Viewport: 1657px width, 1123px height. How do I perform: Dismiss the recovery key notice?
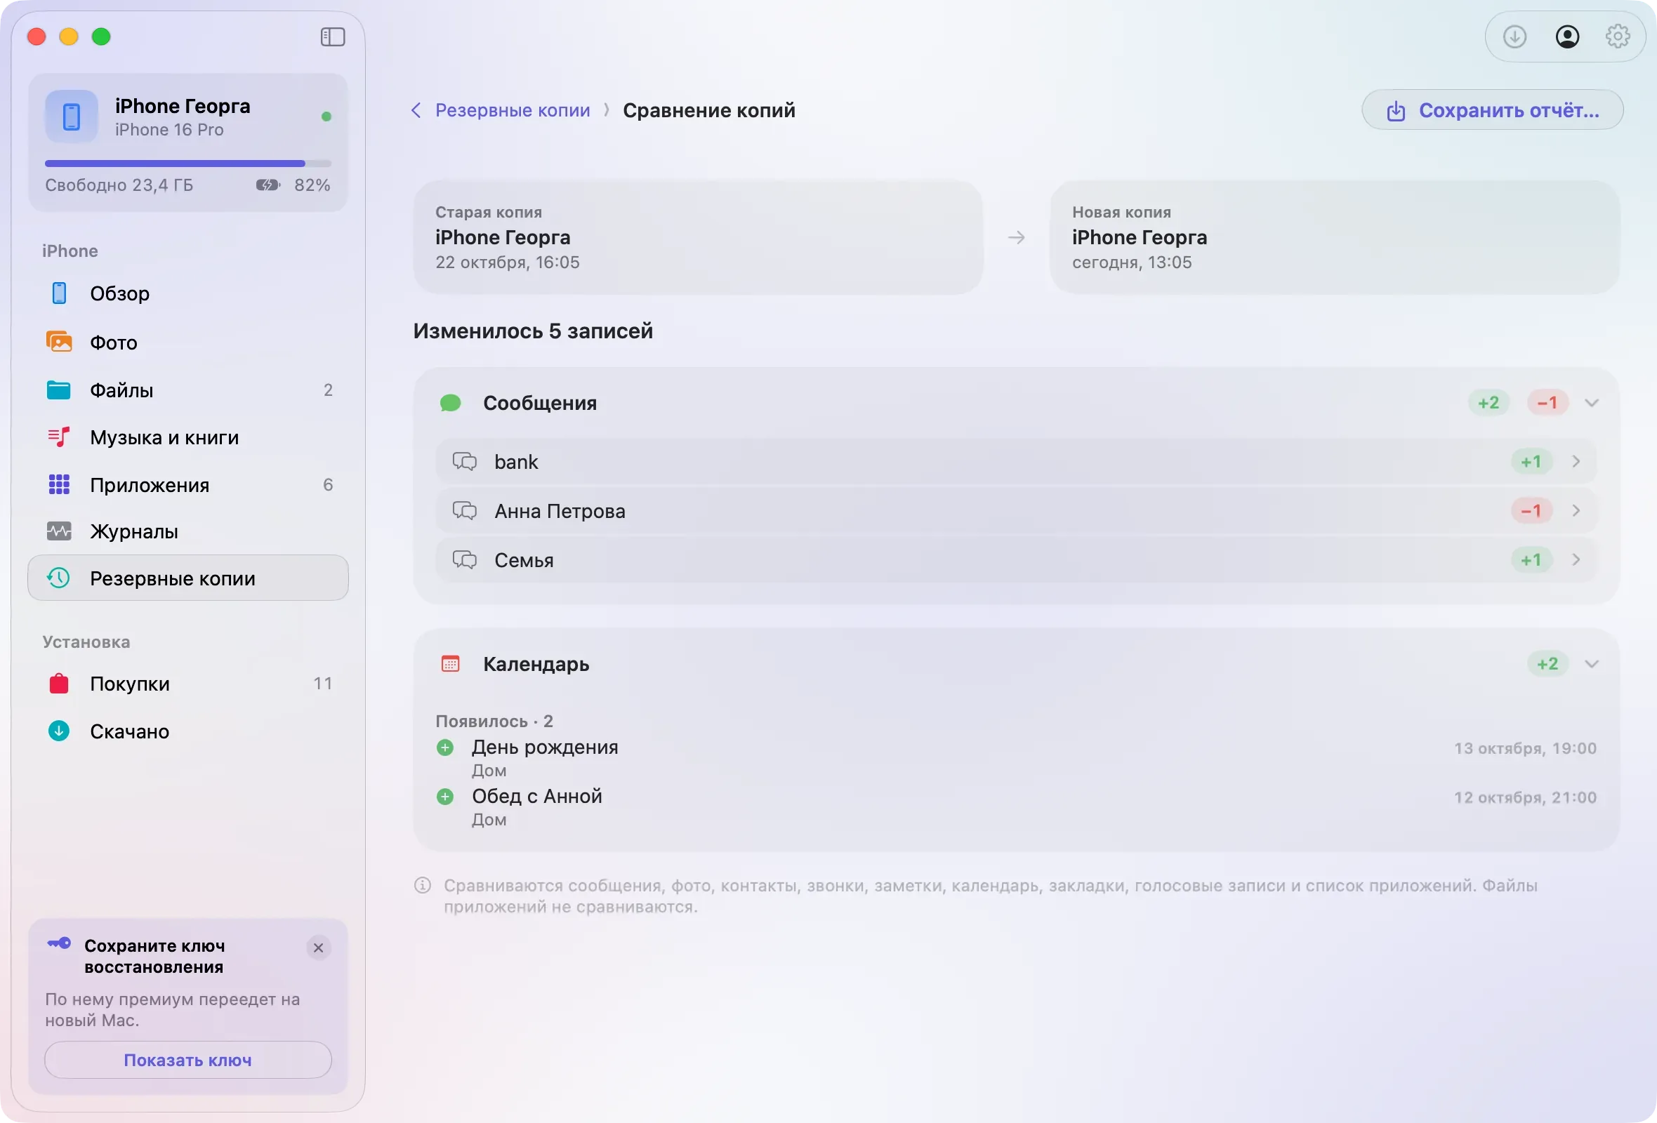318,947
